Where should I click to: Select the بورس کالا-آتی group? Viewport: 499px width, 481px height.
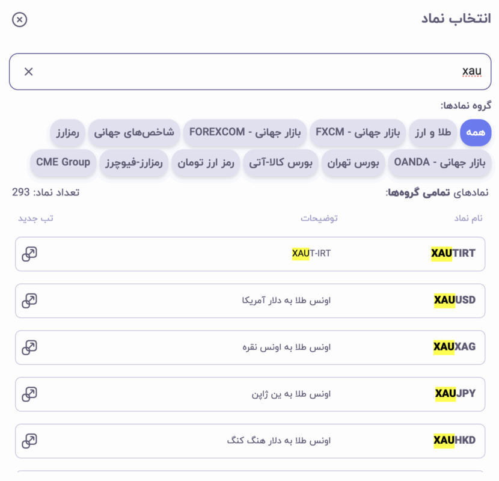(x=280, y=162)
